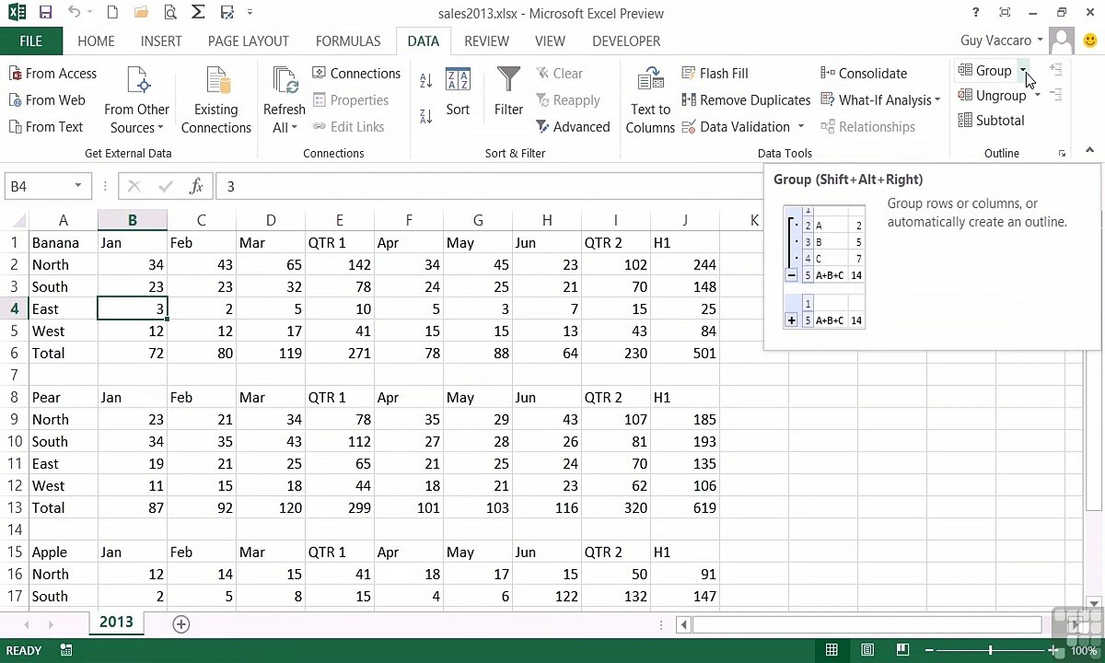Click the Ungroup button
Screen dimensions: 1105x663
[992, 95]
